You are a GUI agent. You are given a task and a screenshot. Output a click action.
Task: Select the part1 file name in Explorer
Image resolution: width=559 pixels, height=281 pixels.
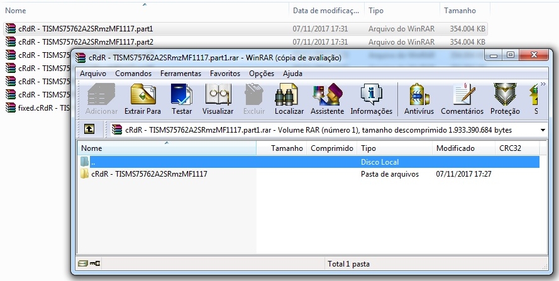pyautogui.click(x=86, y=29)
